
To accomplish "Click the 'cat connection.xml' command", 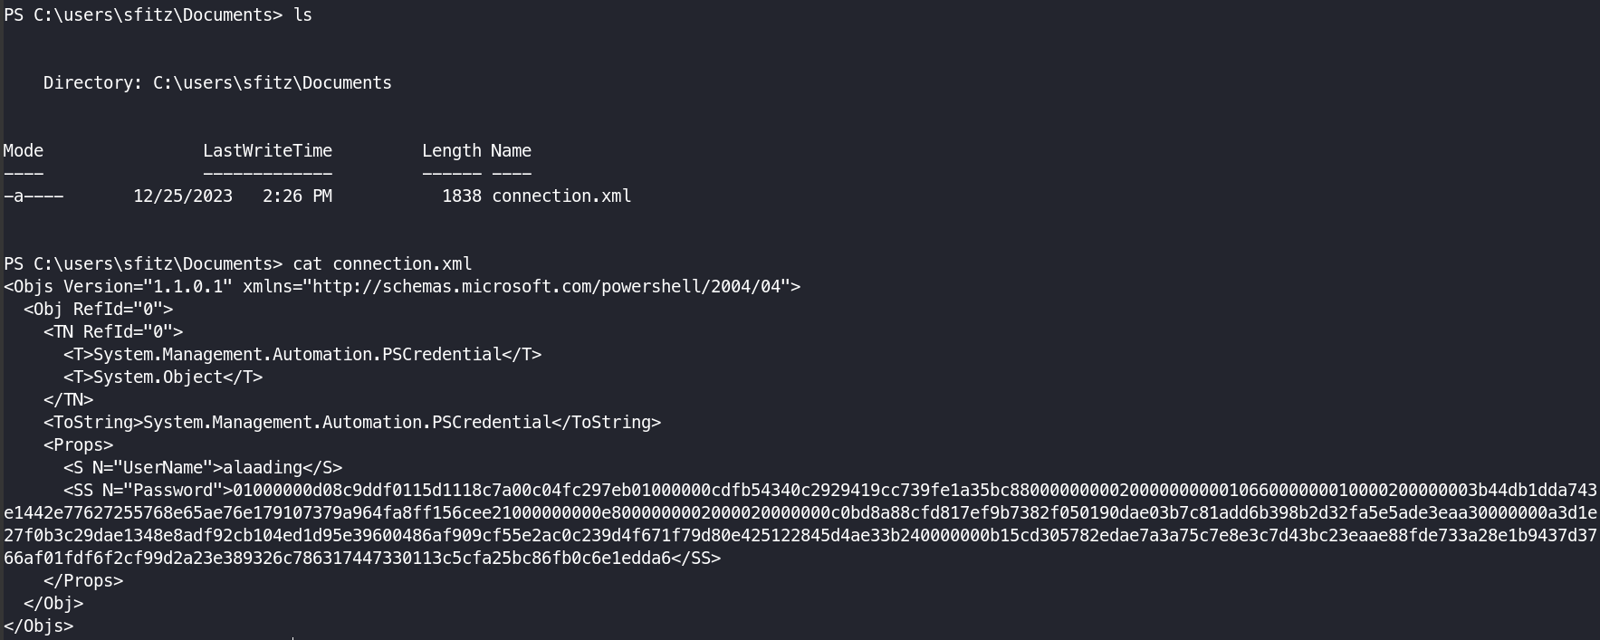I will point(382,264).
